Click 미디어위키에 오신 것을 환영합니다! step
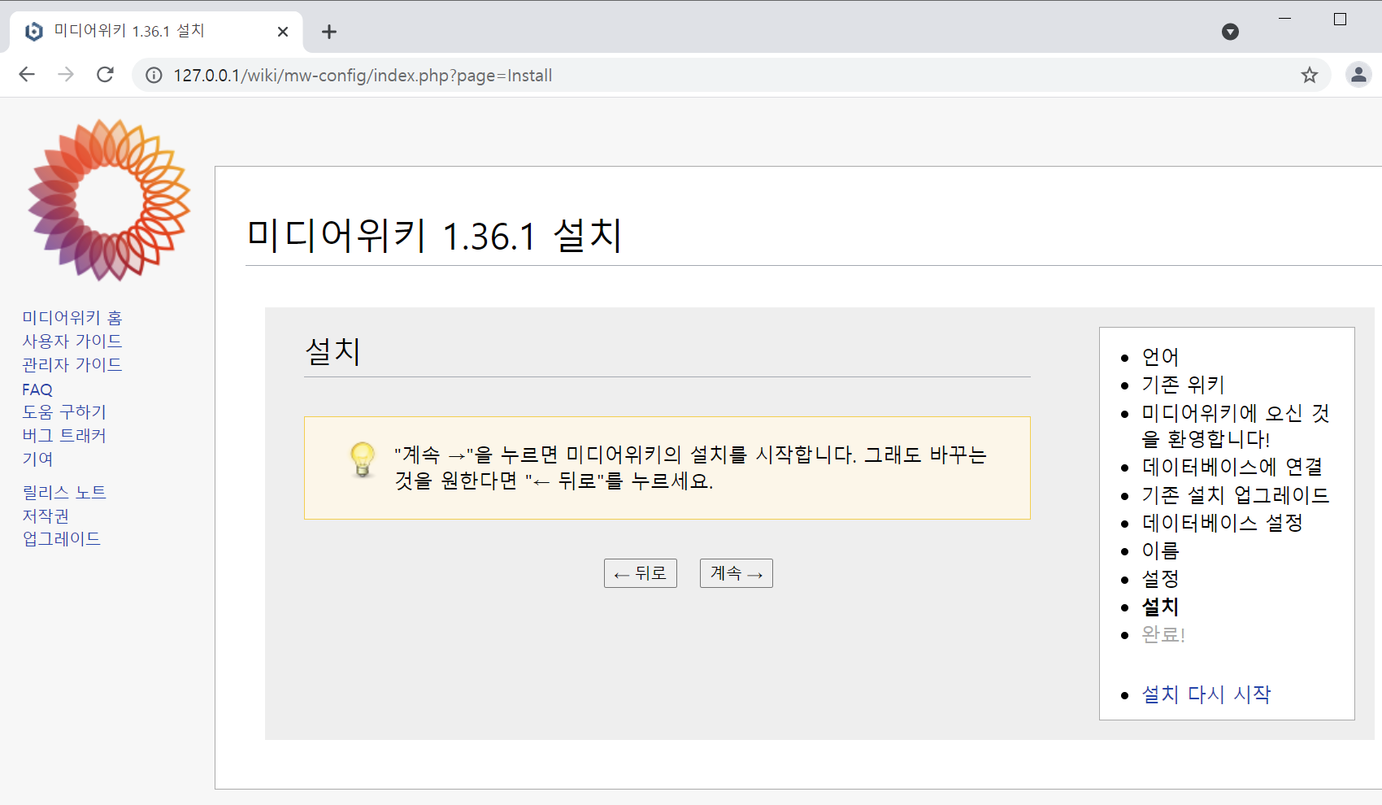Screen dimensions: 1382x805 [1236, 426]
